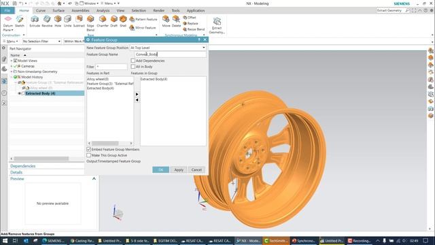Close the Feature Group dialog
Viewport: 435px width, 245px height.
point(205,39)
